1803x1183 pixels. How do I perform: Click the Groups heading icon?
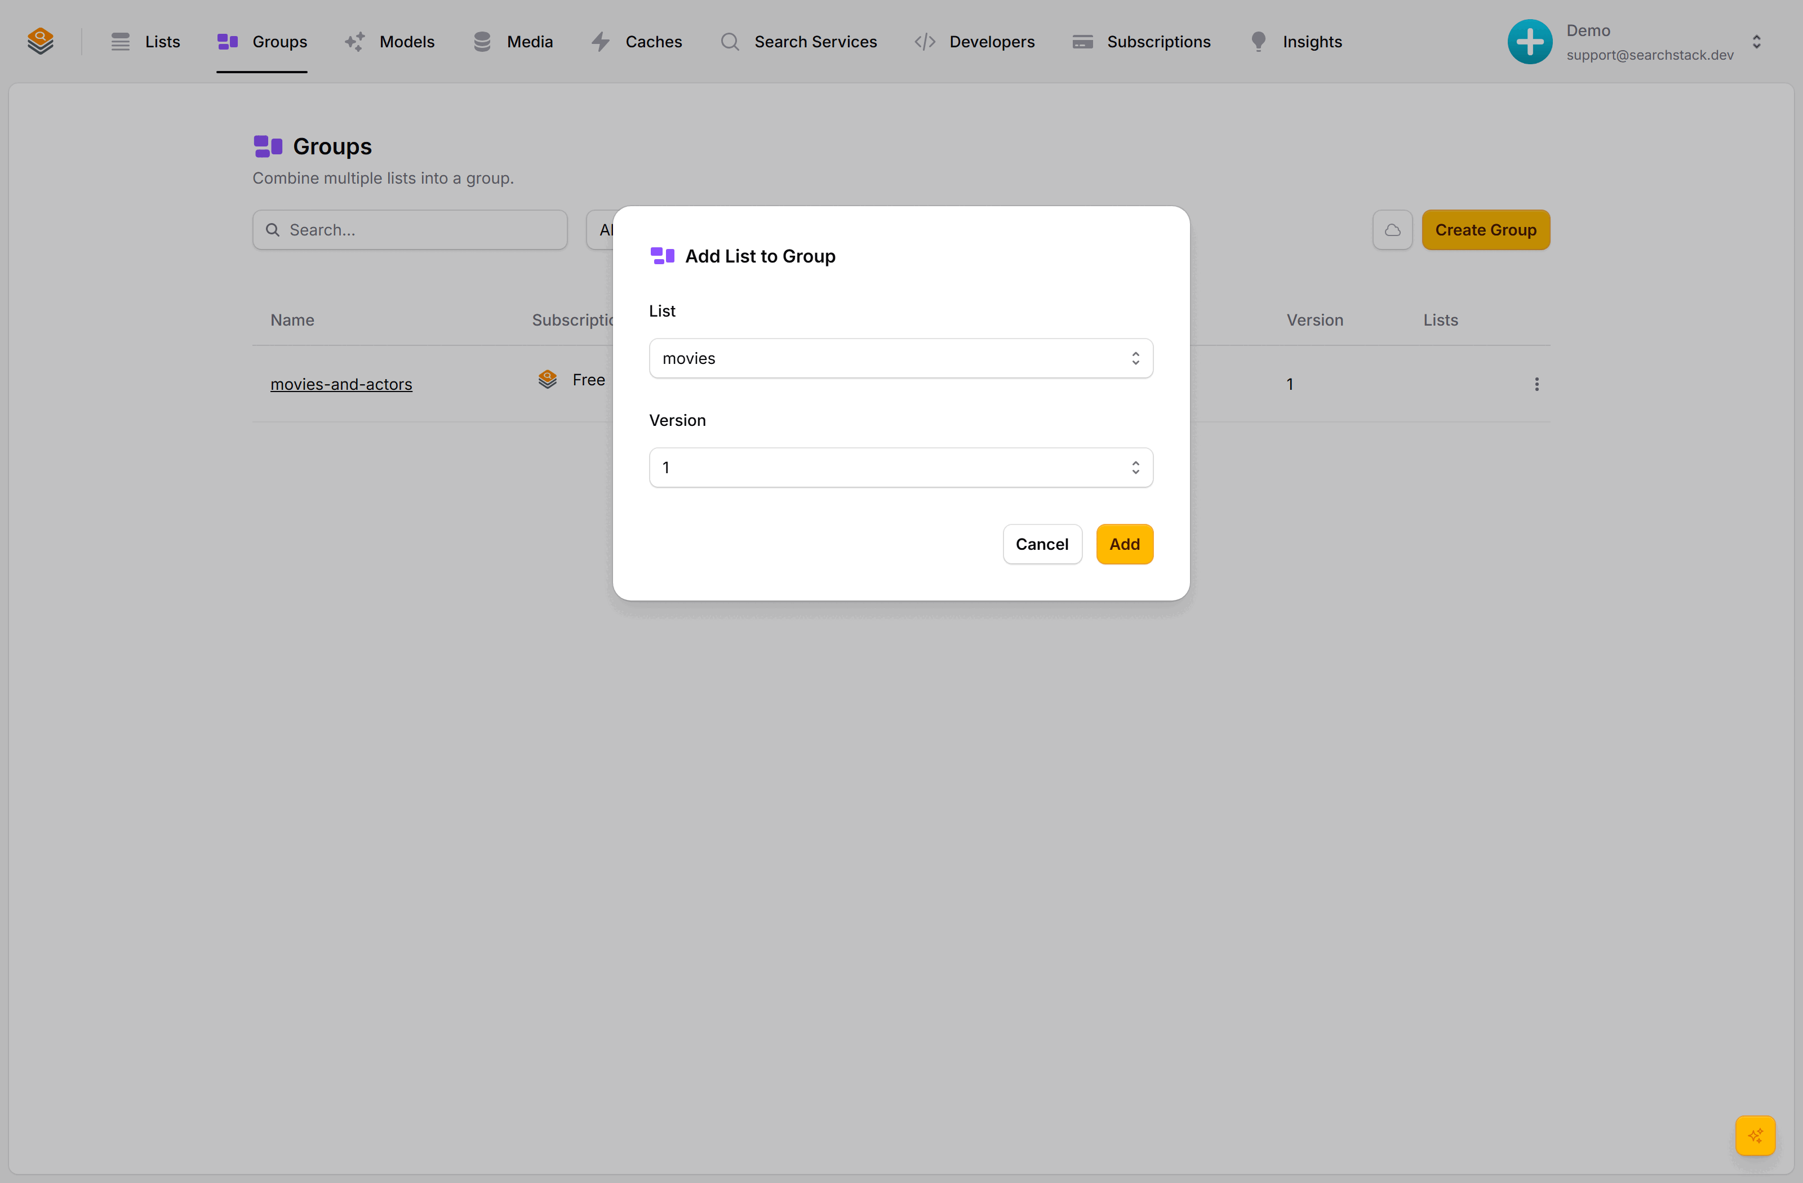tap(268, 146)
